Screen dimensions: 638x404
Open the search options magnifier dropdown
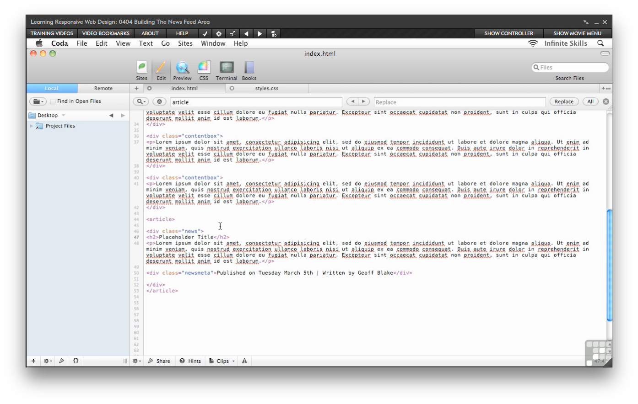pos(141,101)
